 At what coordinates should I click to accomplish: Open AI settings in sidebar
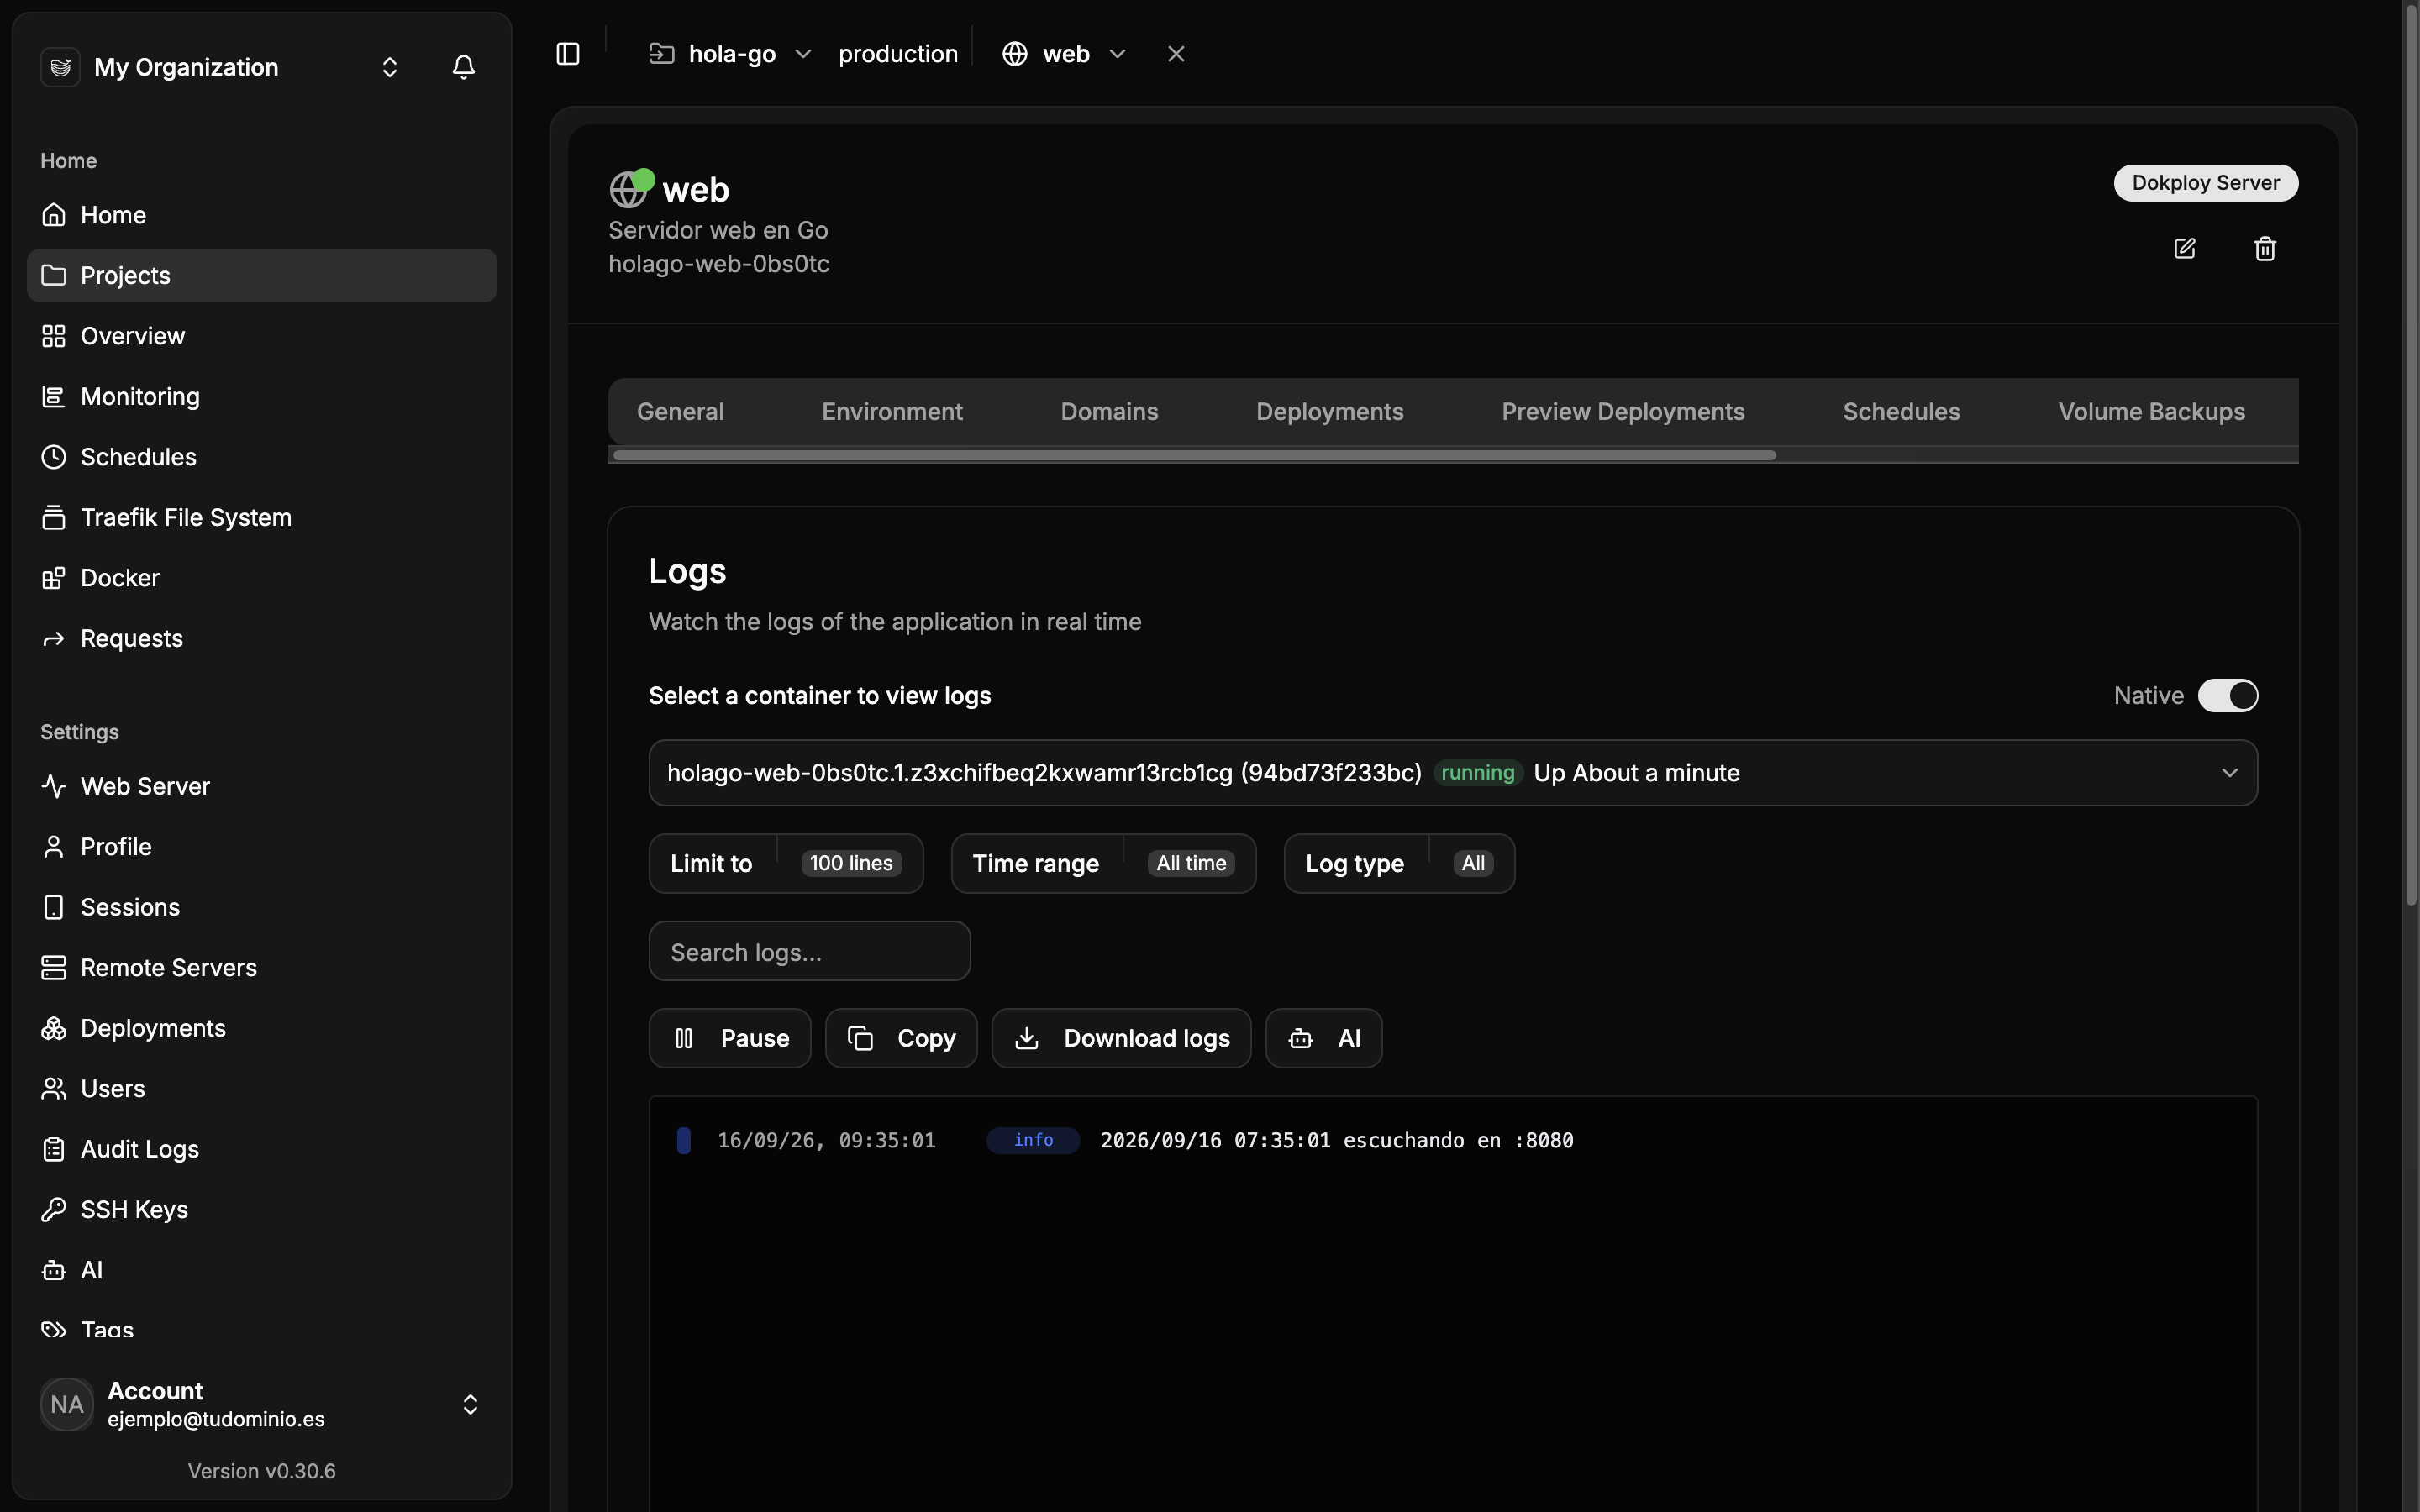tap(261, 1270)
